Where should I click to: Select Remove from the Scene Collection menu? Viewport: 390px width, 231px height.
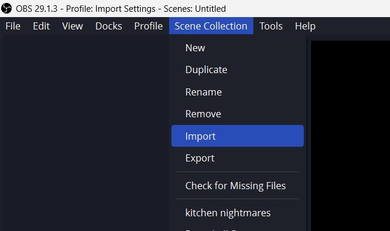pyautogui.click(x=237, y=114)
